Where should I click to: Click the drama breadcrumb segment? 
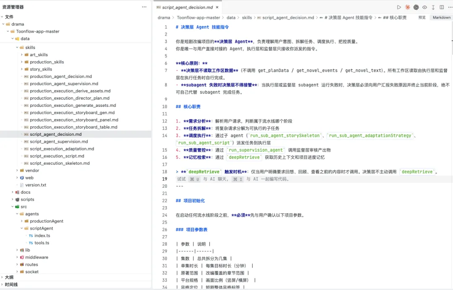tap(164, 18)
